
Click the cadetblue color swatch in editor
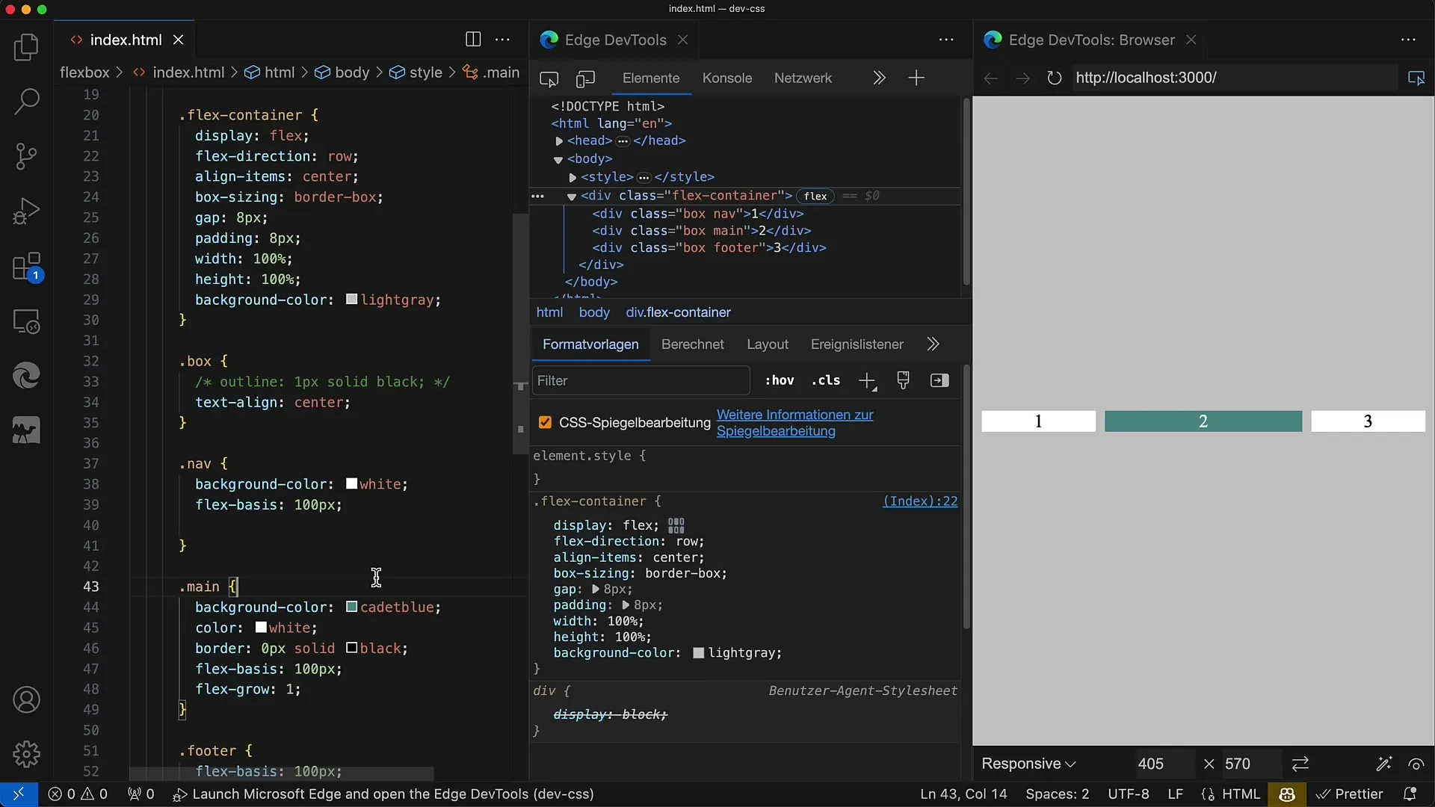[x=351, y=607]
